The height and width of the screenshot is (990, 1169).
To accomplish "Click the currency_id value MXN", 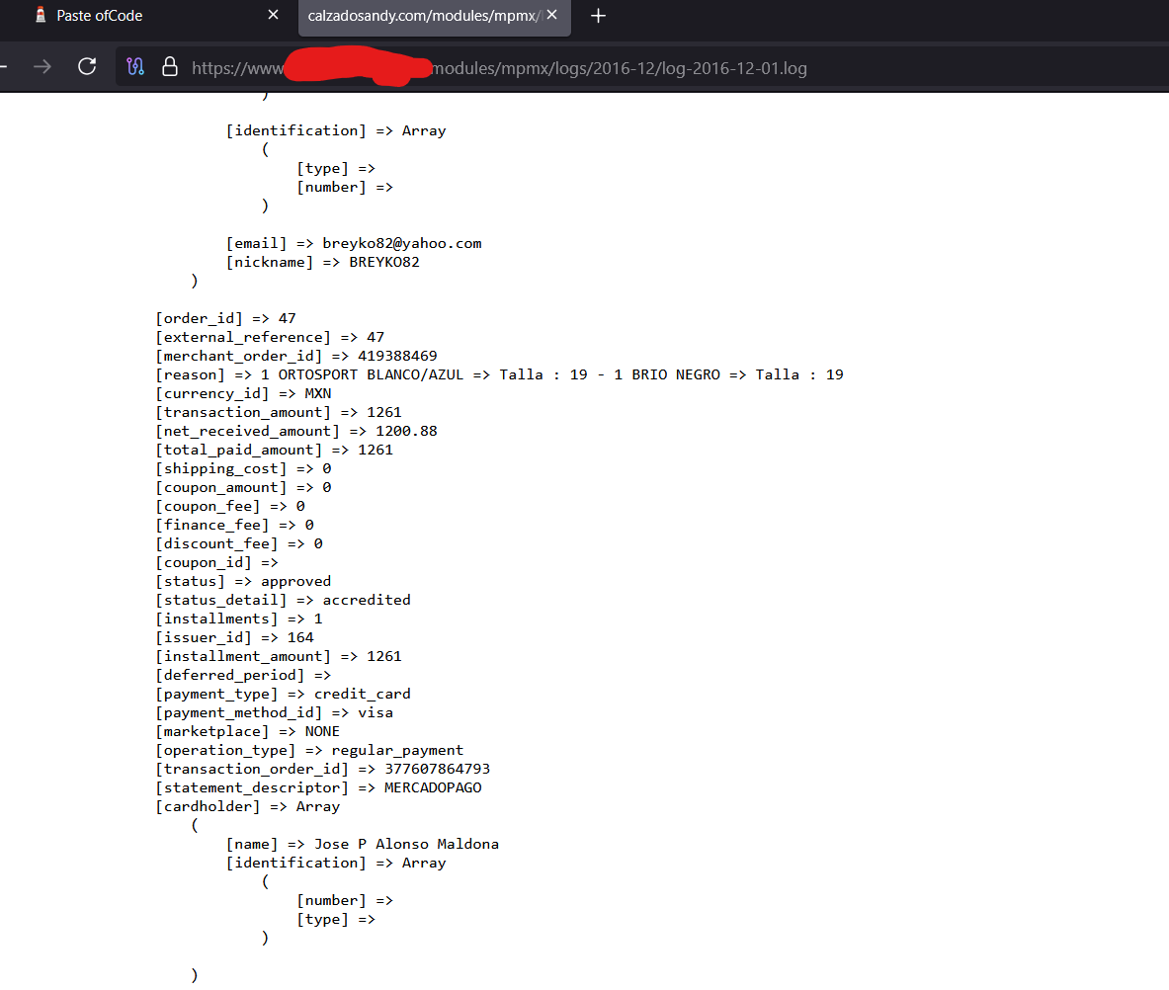I will (317, 393).
